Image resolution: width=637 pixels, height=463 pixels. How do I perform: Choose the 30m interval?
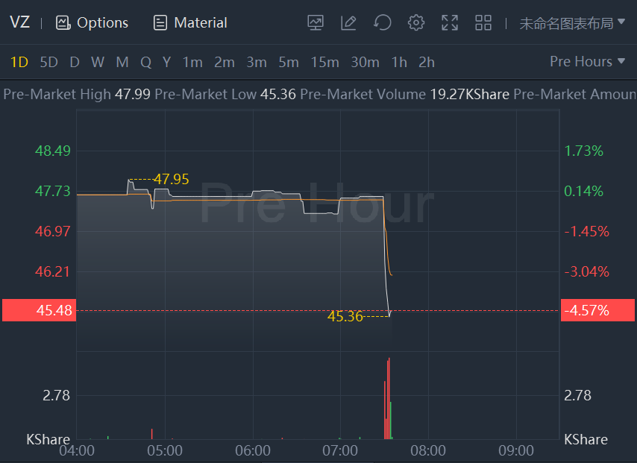pyautogui.click(x=365, y=63)
